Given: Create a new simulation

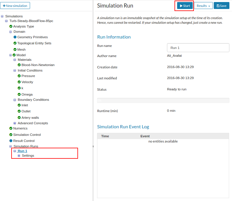Looking at the screenshot, I should tap(15, 6).
